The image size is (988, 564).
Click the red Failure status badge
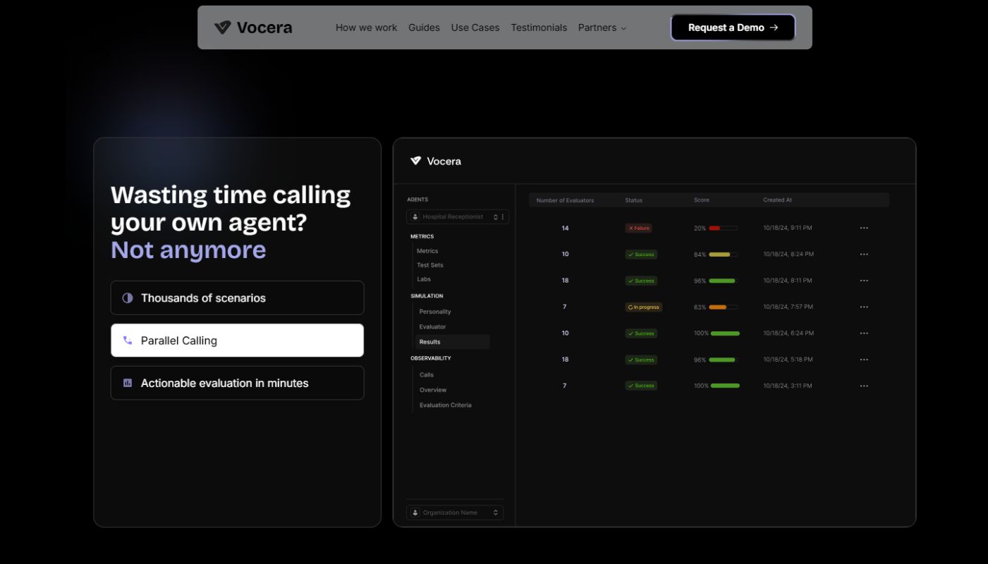click(639, 228)
